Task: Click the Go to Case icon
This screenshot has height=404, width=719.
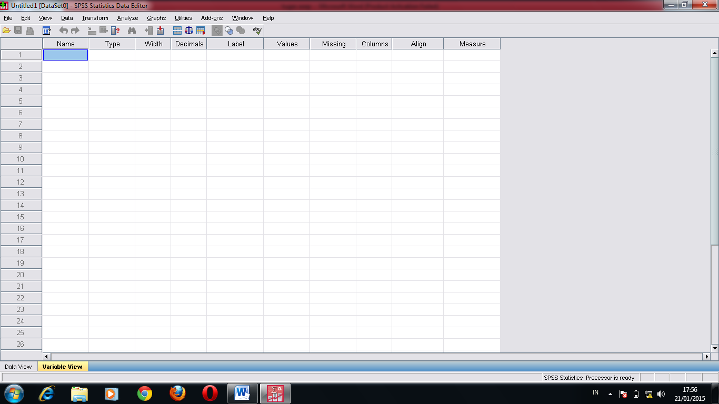Action: pos(92,31)
